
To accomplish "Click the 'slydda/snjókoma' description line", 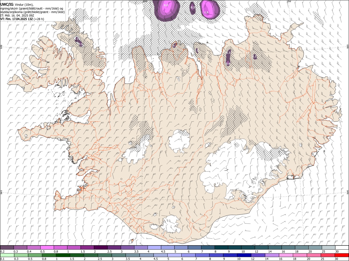I will pos(32,12).
